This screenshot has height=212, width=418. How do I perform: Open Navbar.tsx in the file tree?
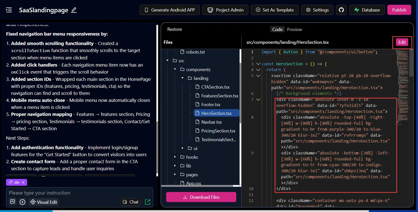(211, 122)
